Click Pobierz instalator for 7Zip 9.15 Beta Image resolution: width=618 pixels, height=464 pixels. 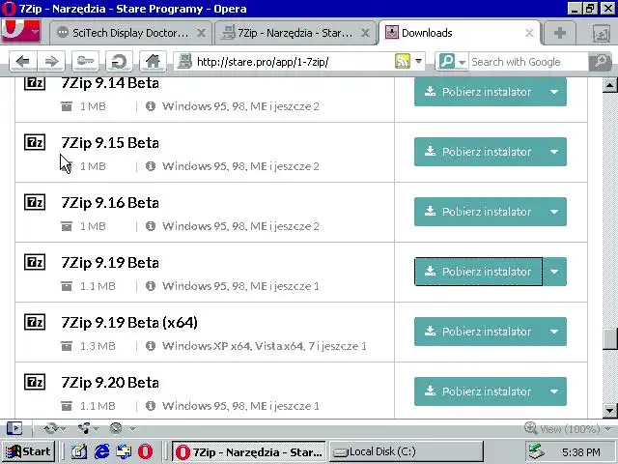click(478, 152)
